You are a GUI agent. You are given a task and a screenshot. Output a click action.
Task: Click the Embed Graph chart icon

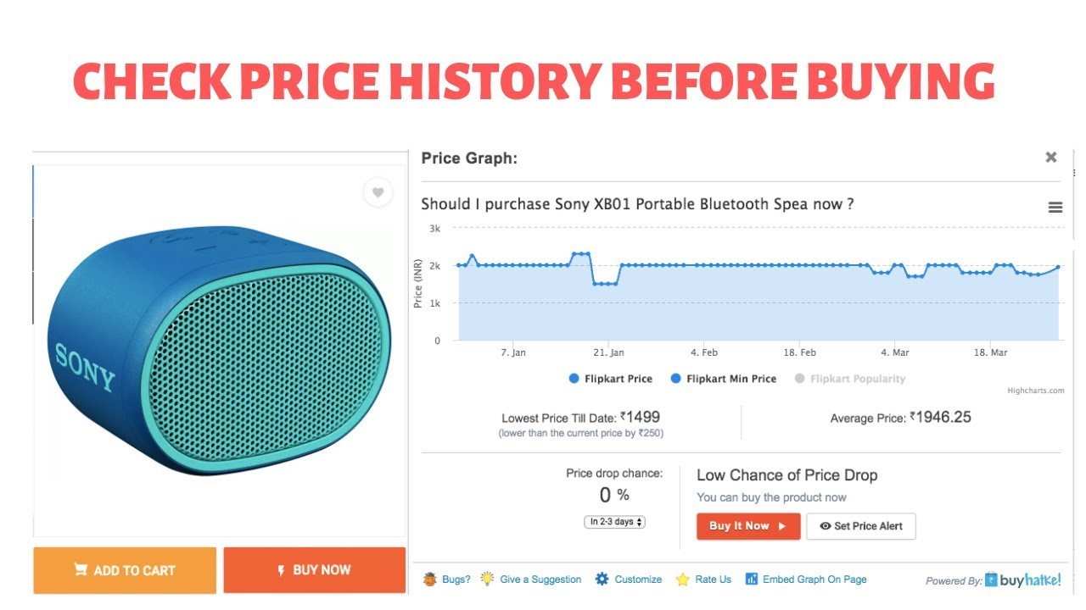pyautogui.click(x=751, y=579)
